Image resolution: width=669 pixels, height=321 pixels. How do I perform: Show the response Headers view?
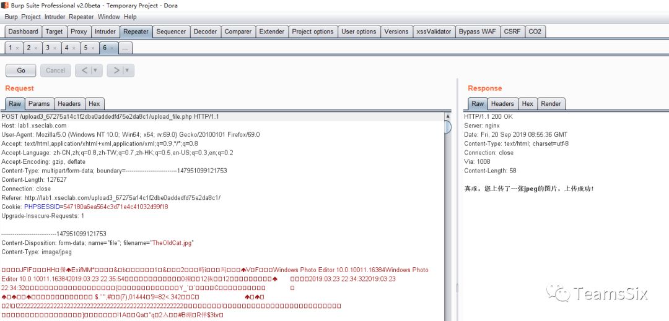502,103
